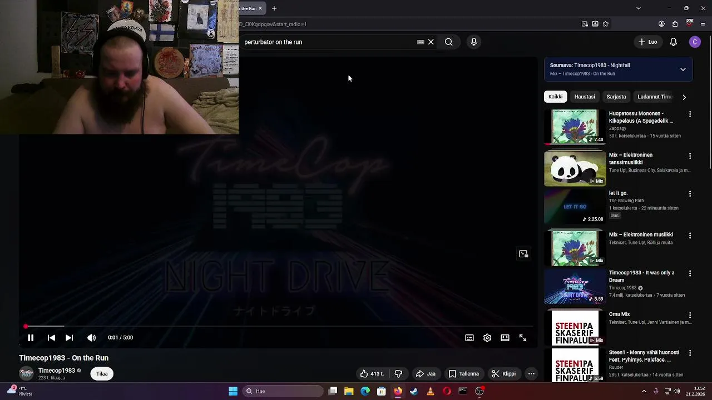Open the miniplayer icon on the video
The image size is (712, 400).
[523, 254]
